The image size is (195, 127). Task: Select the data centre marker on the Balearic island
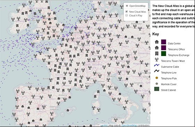(68, 110)
